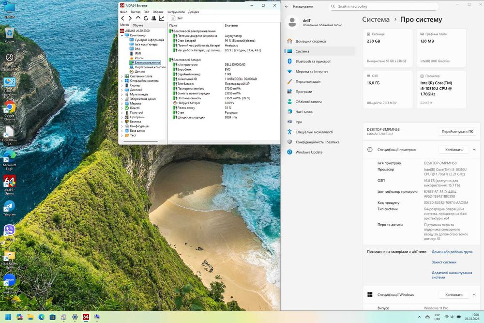
Task: Collapse the Комп'ютер tree node
Action: pyautogui.click(x=122, y=35)
